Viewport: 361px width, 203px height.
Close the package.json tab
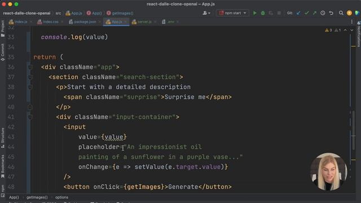tap(99, 22)
